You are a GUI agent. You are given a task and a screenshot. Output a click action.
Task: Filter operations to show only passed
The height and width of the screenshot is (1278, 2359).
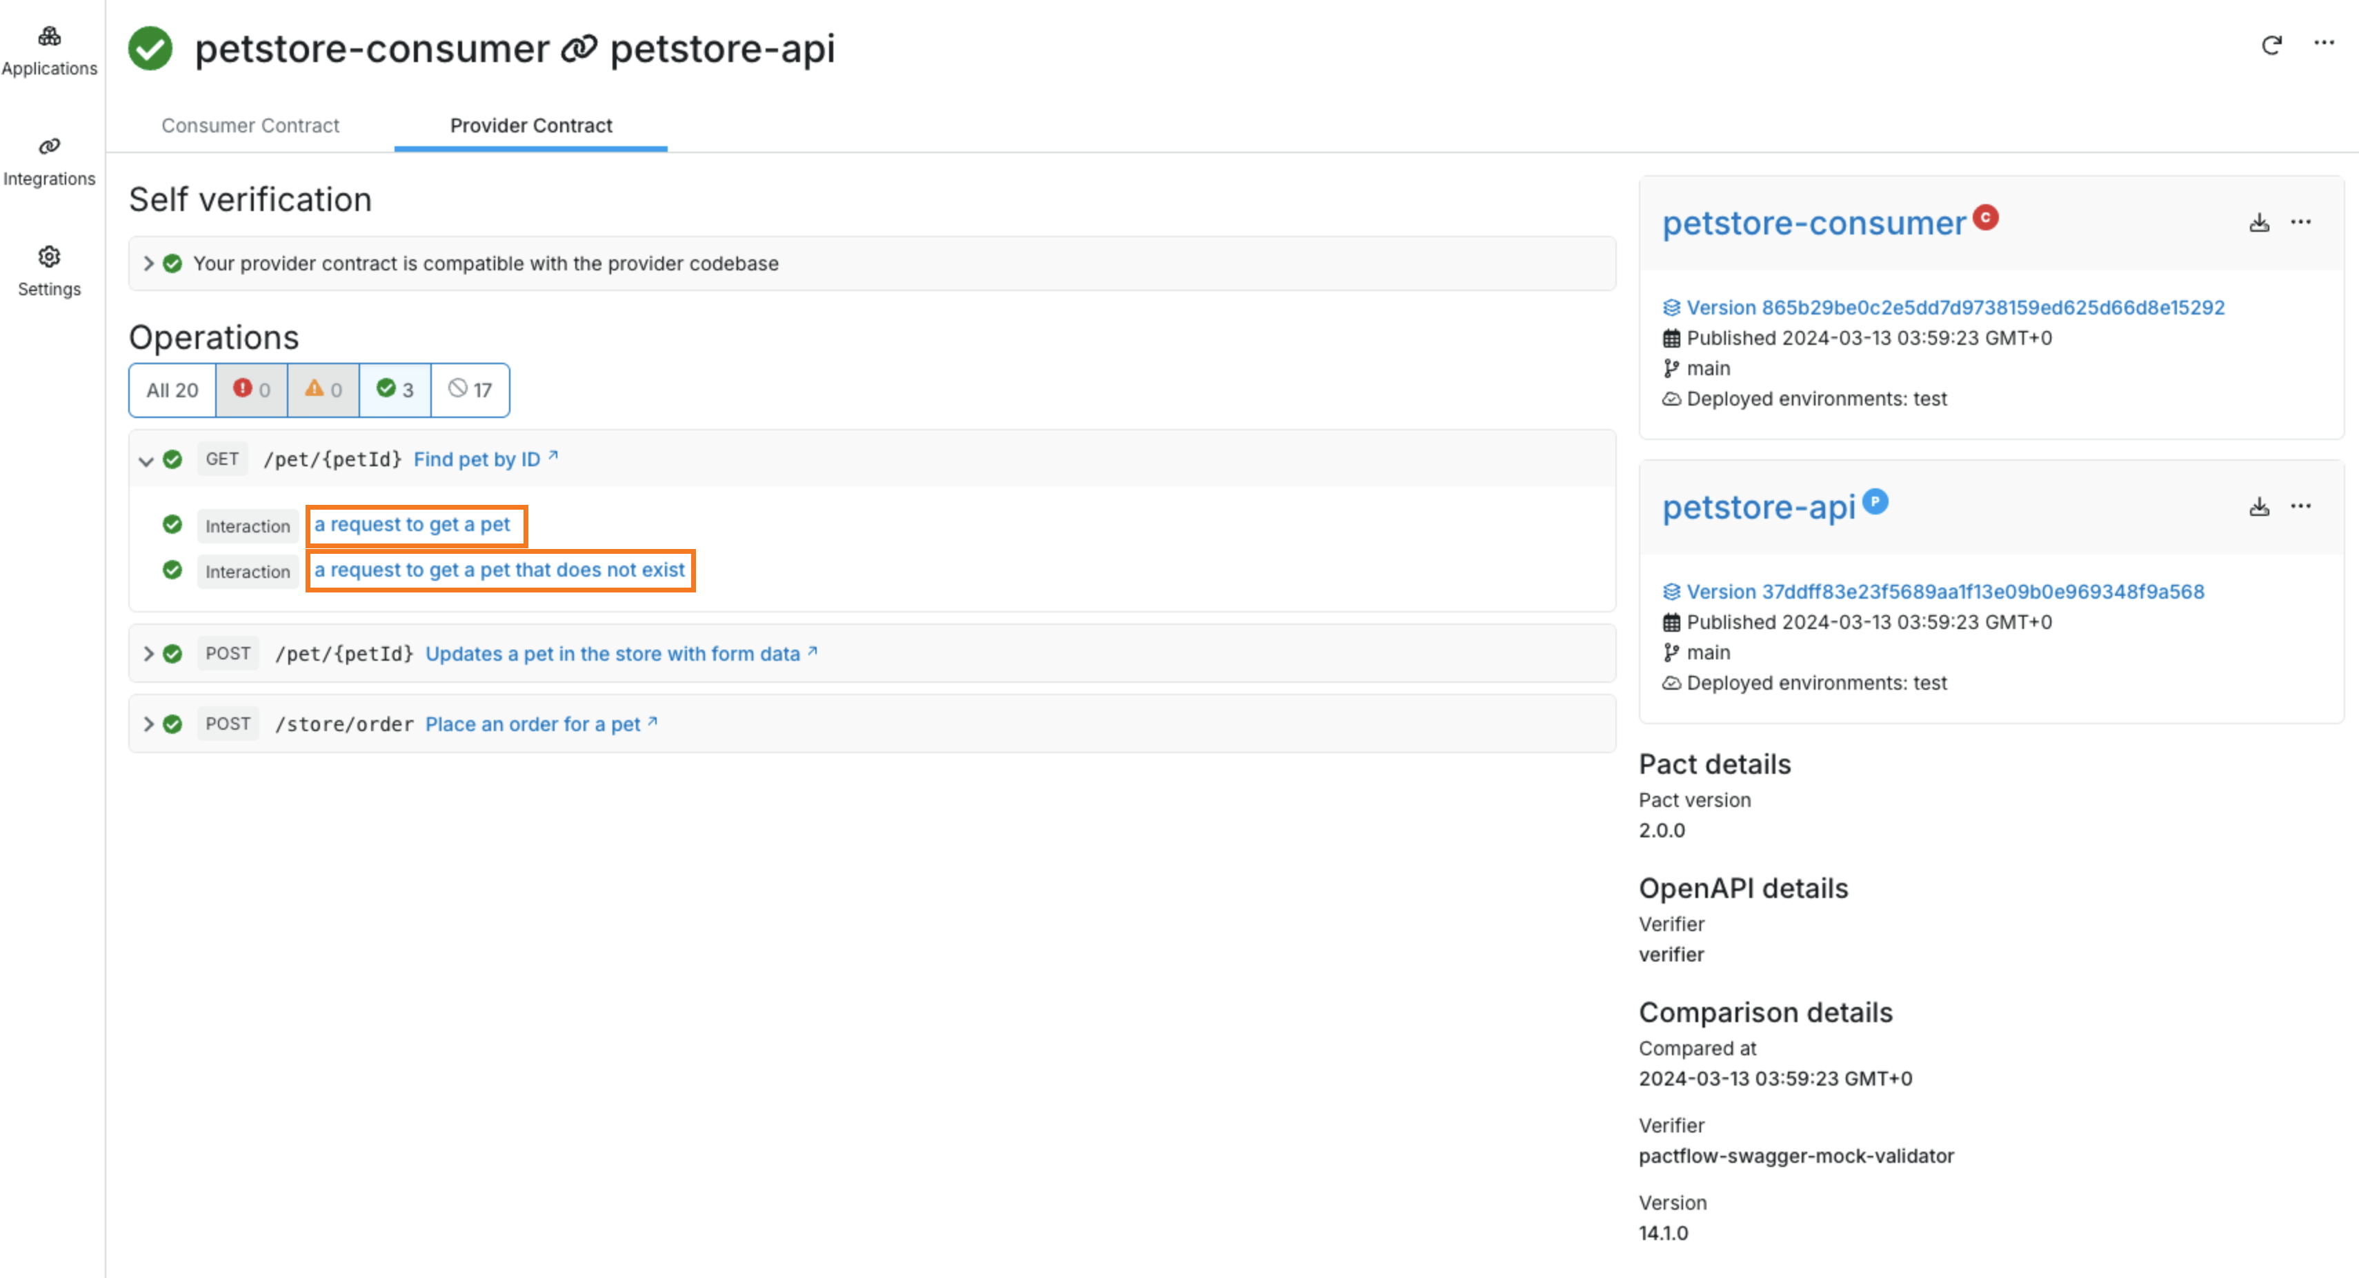pyautogui.click(x=395, y=389)
